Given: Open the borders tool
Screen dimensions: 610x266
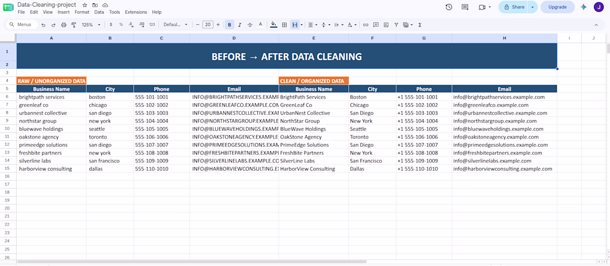Looking at the screenshot, I should click(284, 24).
